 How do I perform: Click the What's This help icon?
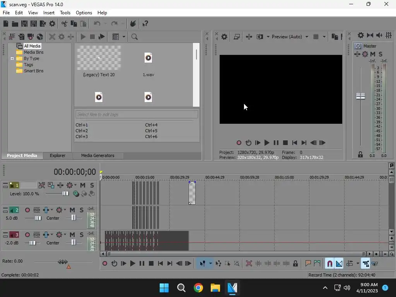[x=145, y=24]
